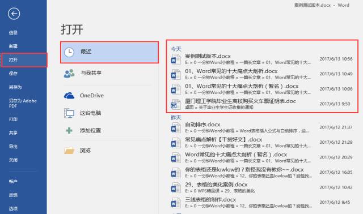Click the timestamp 2017/6/13 9:50
Image resolution: width=363 pixels, height=214 pixels.
point(335,104)
